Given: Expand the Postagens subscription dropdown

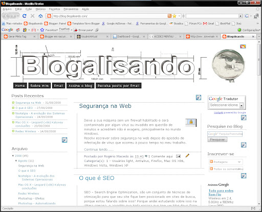Looking at the screenshot, I should pos(226,162).
